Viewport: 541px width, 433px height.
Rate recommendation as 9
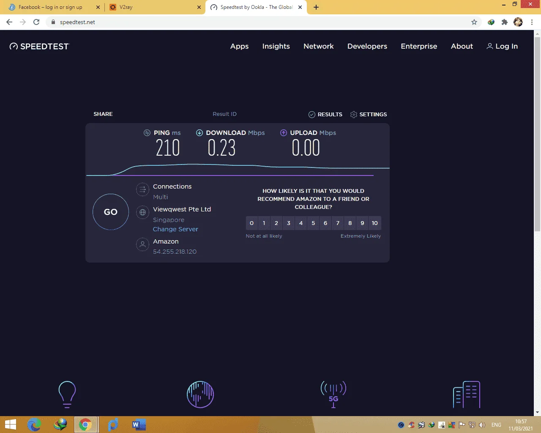362,223
